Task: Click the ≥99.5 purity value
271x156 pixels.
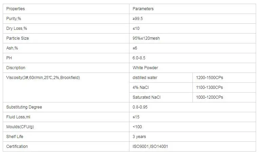Action: 138,19
